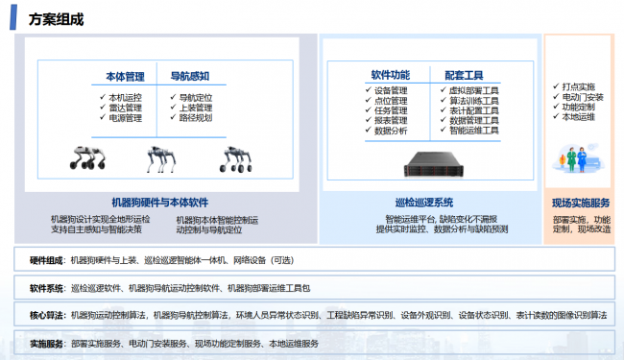This screenshot has width=624, height=360.
Task: Click the description 部署实施, 功能定制, 现场改造
Action: coord(582,225)
